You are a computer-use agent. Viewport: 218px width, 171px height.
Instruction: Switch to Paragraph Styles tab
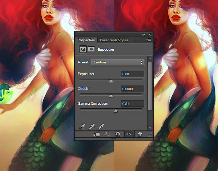tap(114, 40)
